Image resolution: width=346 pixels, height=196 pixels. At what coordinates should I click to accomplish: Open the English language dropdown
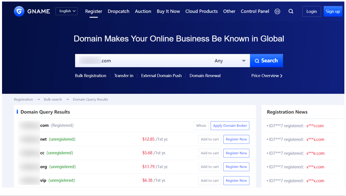pos(66,11)
